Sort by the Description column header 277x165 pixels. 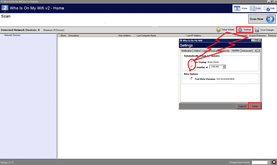tap(92, 35)
